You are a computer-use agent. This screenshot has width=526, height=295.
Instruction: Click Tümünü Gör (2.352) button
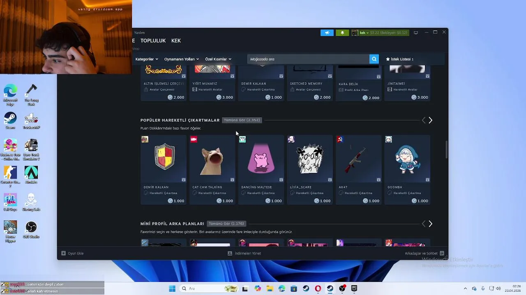click(242, 120)
